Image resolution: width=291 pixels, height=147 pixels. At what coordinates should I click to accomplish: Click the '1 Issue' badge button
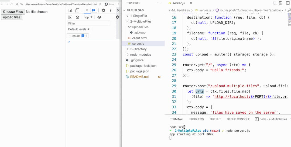click(78, 36)
